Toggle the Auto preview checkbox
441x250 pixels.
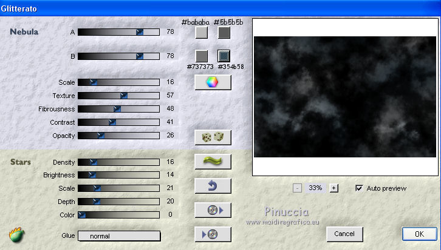359,188
